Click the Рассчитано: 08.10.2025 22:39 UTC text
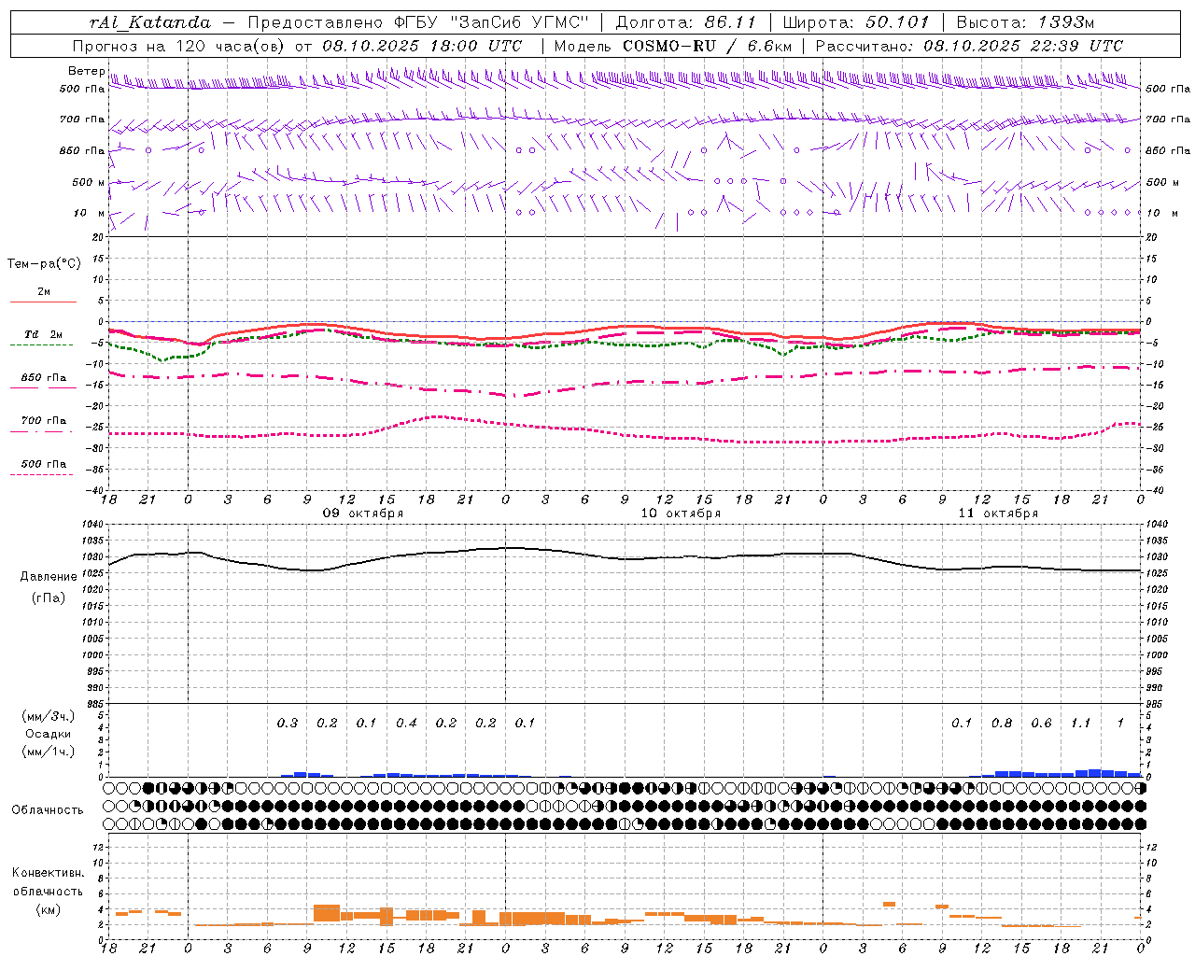 pos(969,46)
